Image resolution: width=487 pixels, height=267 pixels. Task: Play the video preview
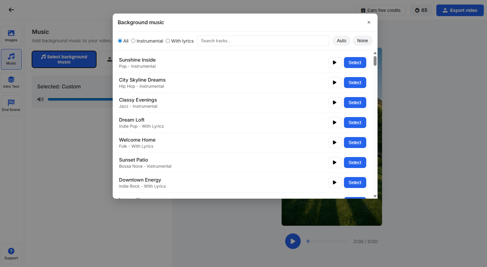click(293, 241)
